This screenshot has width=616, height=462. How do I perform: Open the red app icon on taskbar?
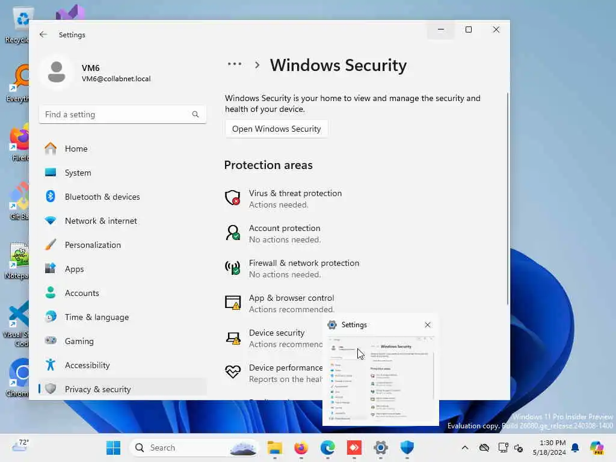(354, 448)
